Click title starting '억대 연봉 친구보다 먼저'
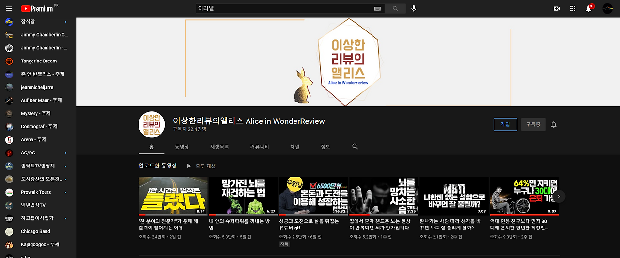This screenshot has height=258, width=620. pyautogui.click(x=519, y=224)
